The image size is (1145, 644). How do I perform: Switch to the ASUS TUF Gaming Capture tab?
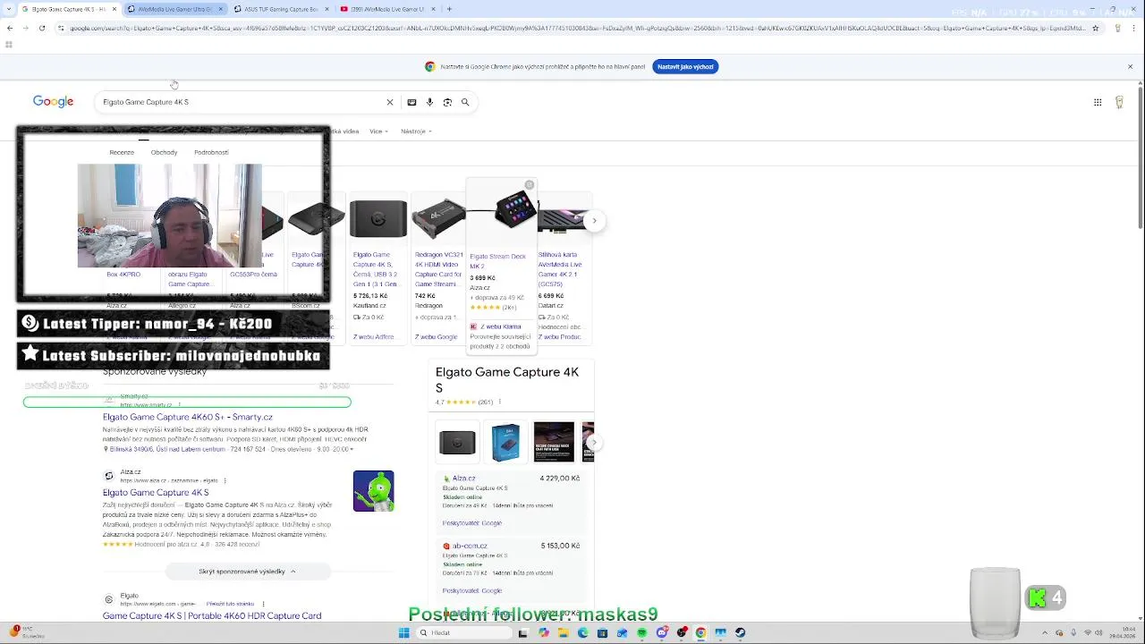[x=280, y=9]
